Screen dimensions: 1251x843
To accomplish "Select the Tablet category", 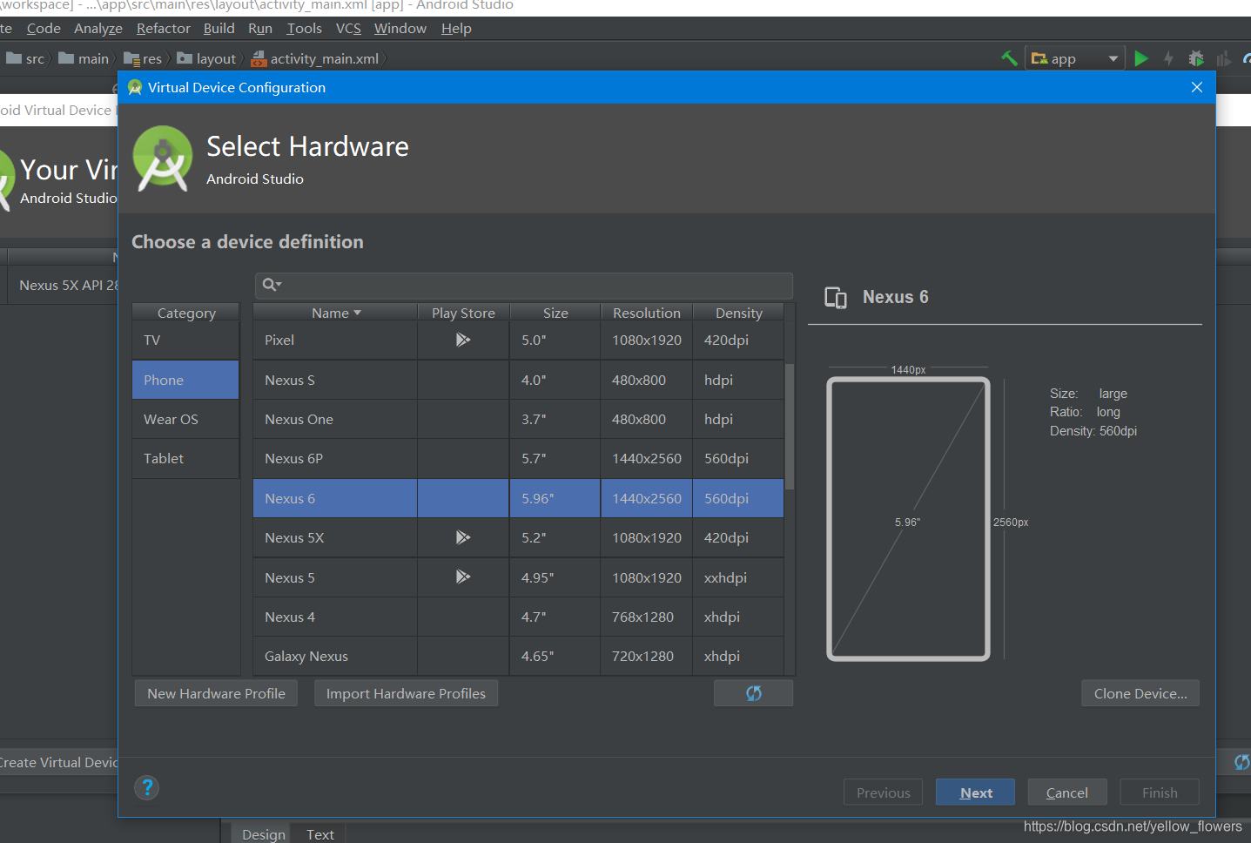I will click(x=185, y=458).
